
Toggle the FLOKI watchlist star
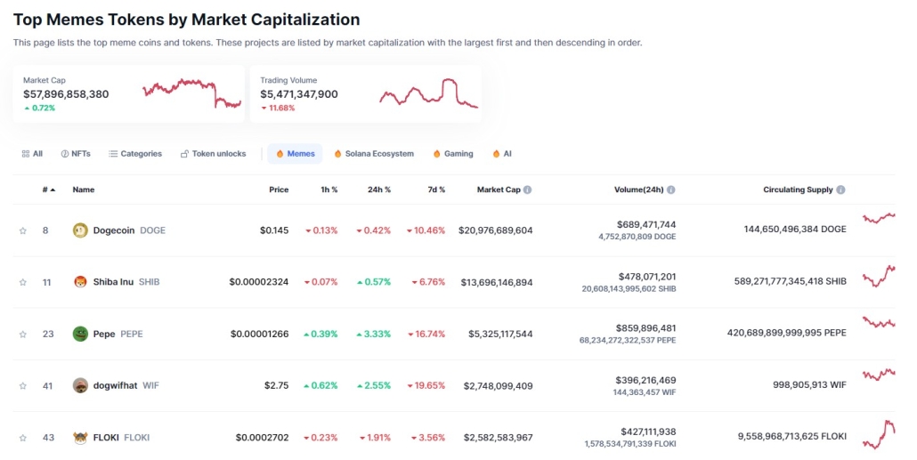[23, 437]
